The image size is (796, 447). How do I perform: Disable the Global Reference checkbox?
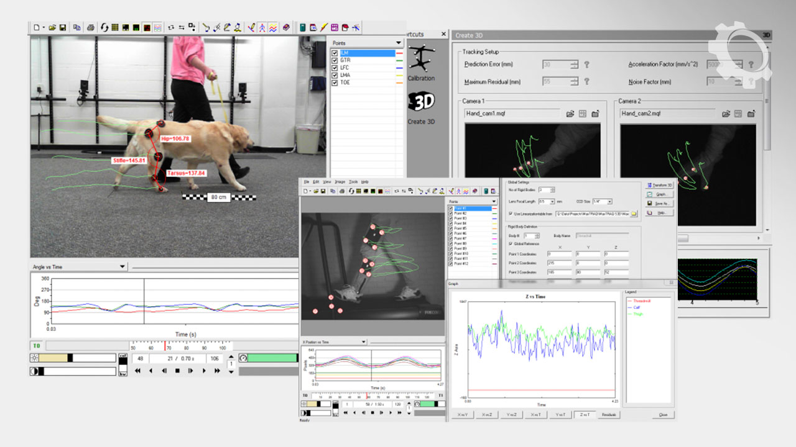tap(511, 244)
